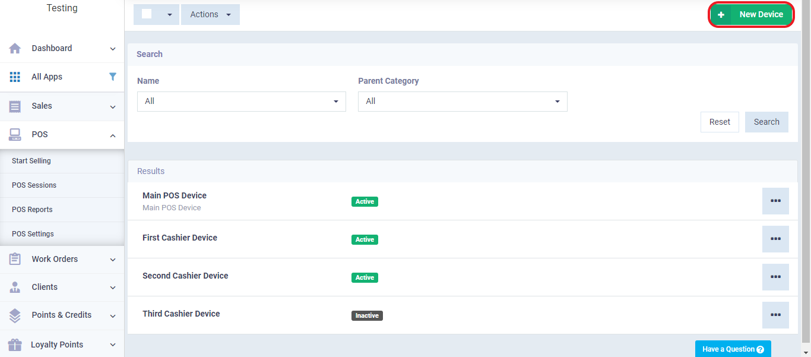The height and width of the screenshot is (357, 811).
Task: Click the New Device button
Action: (x=752, y=14)
